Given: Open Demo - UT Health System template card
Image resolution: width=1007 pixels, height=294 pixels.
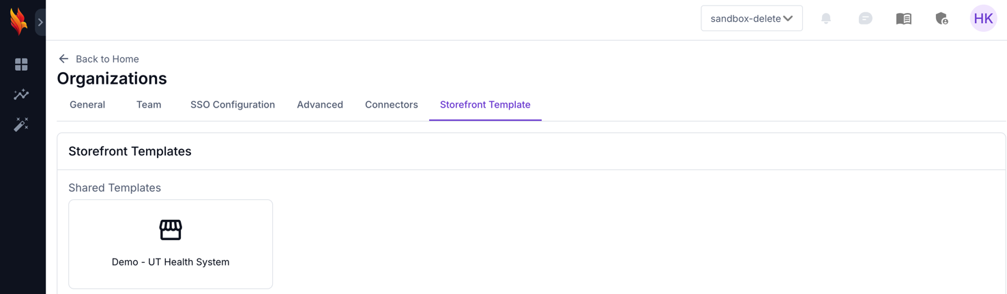Looking at the screenshot, I should [171, 244].
